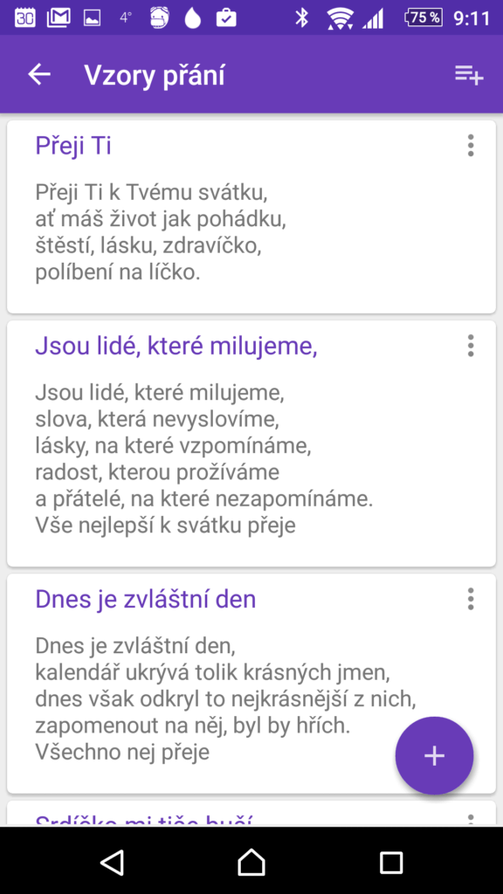Tap the partially visible Srdíčko card
The image size is (503, 894).
251,814
